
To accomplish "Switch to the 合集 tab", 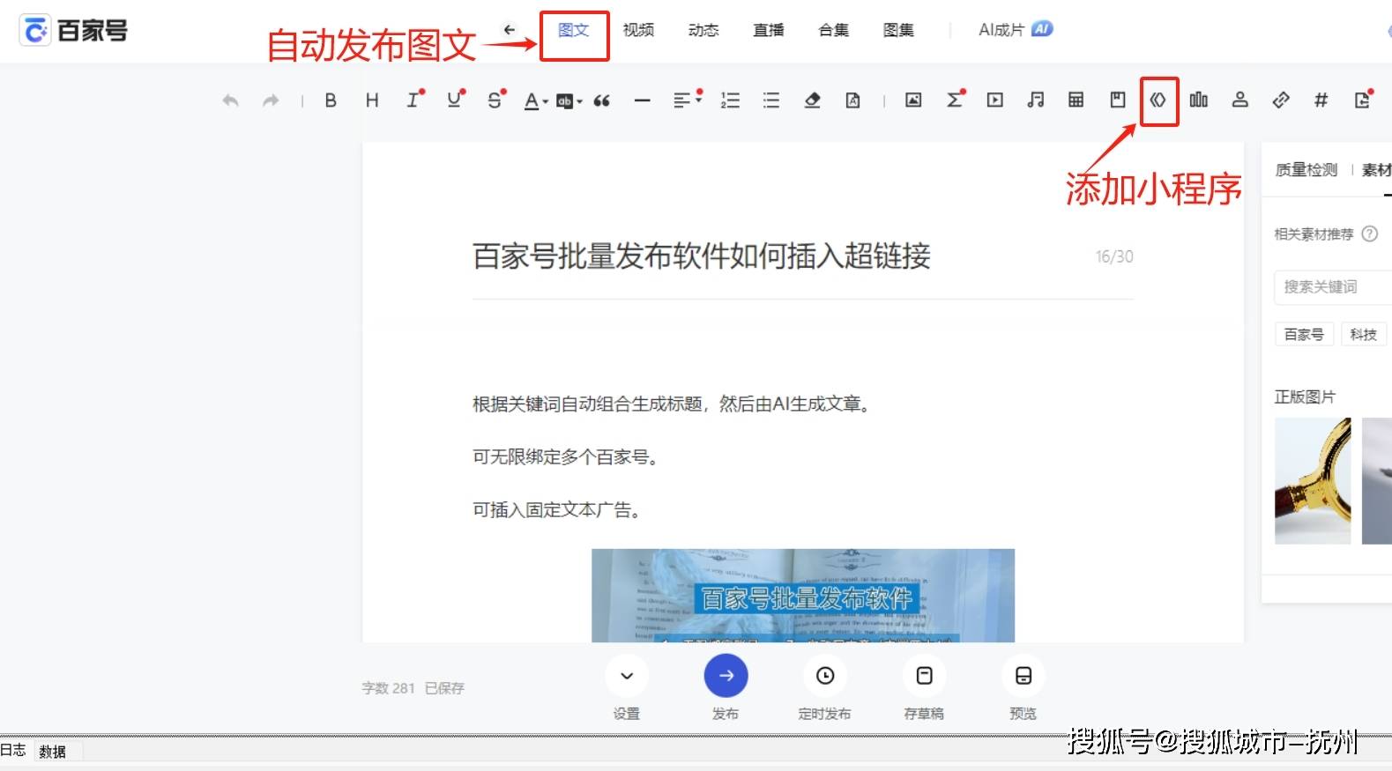I will point(834,30).
